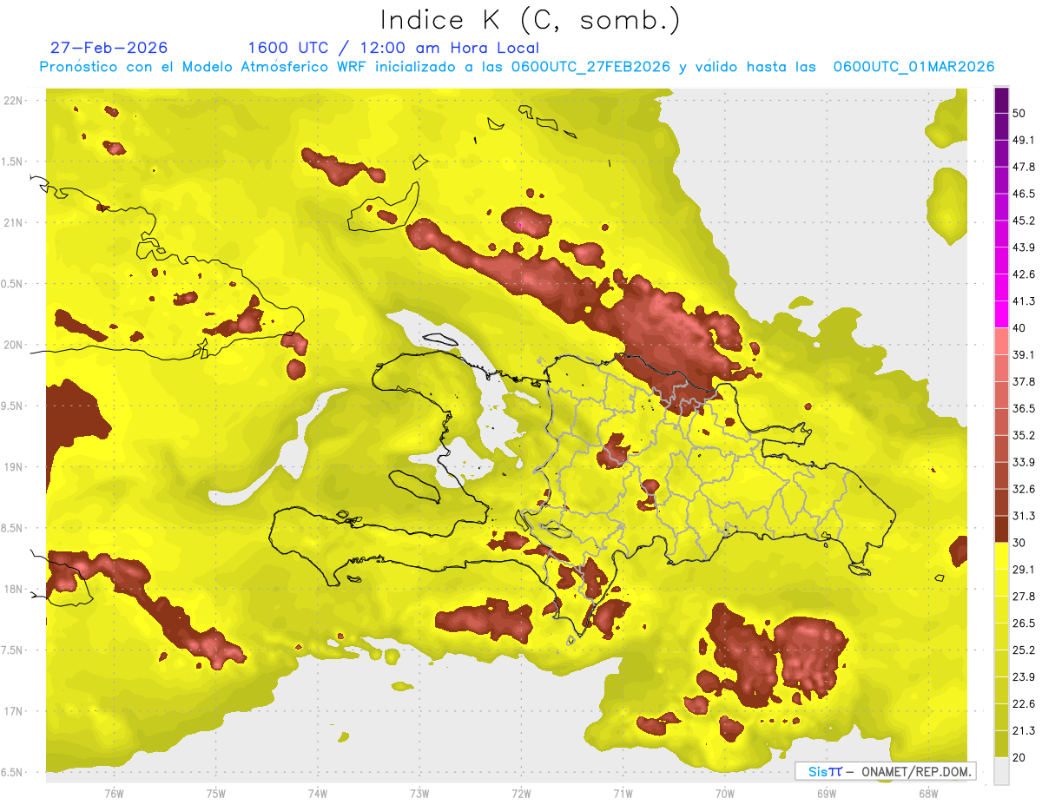Click the colorbar label "41.3"

click(1024, 301)
